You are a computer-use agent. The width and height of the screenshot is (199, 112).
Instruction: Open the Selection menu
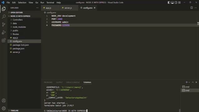[22, 2]
